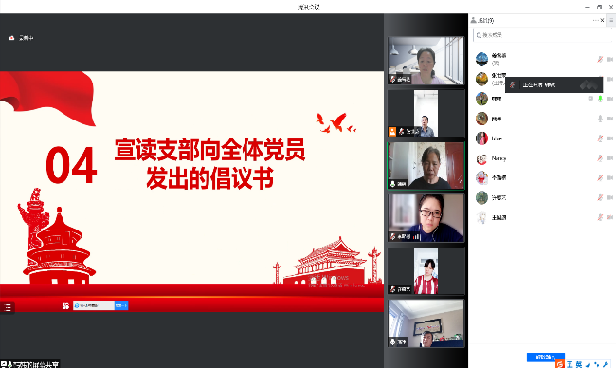Click the blue button at members panel bottom

[x=545, y=357]
